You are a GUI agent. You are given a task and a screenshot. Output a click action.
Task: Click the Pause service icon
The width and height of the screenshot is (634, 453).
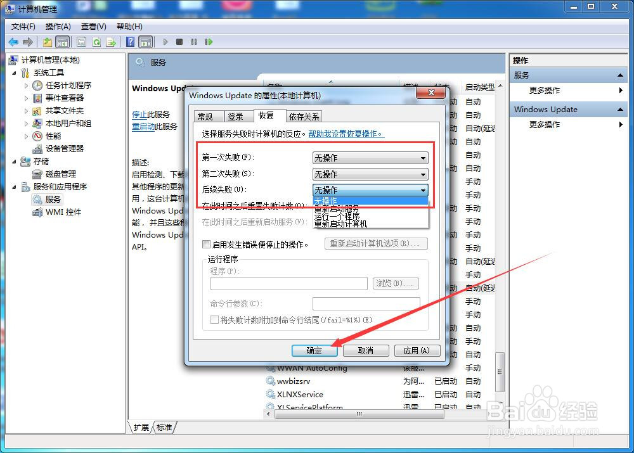[194, 42]
